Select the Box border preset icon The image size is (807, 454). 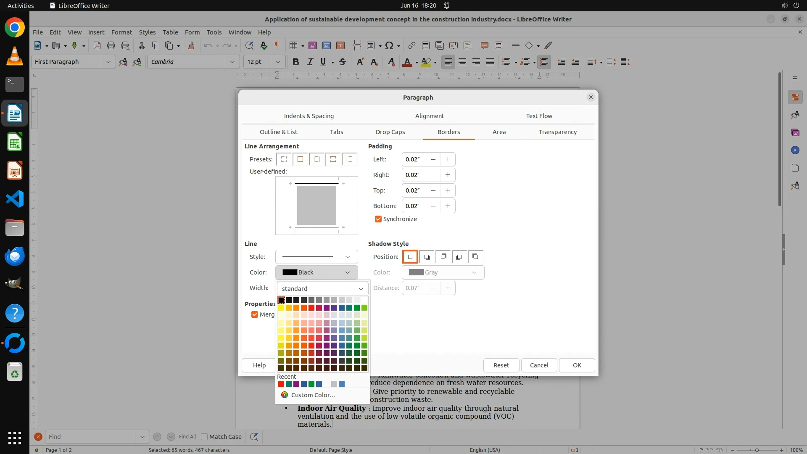point(300,159)
